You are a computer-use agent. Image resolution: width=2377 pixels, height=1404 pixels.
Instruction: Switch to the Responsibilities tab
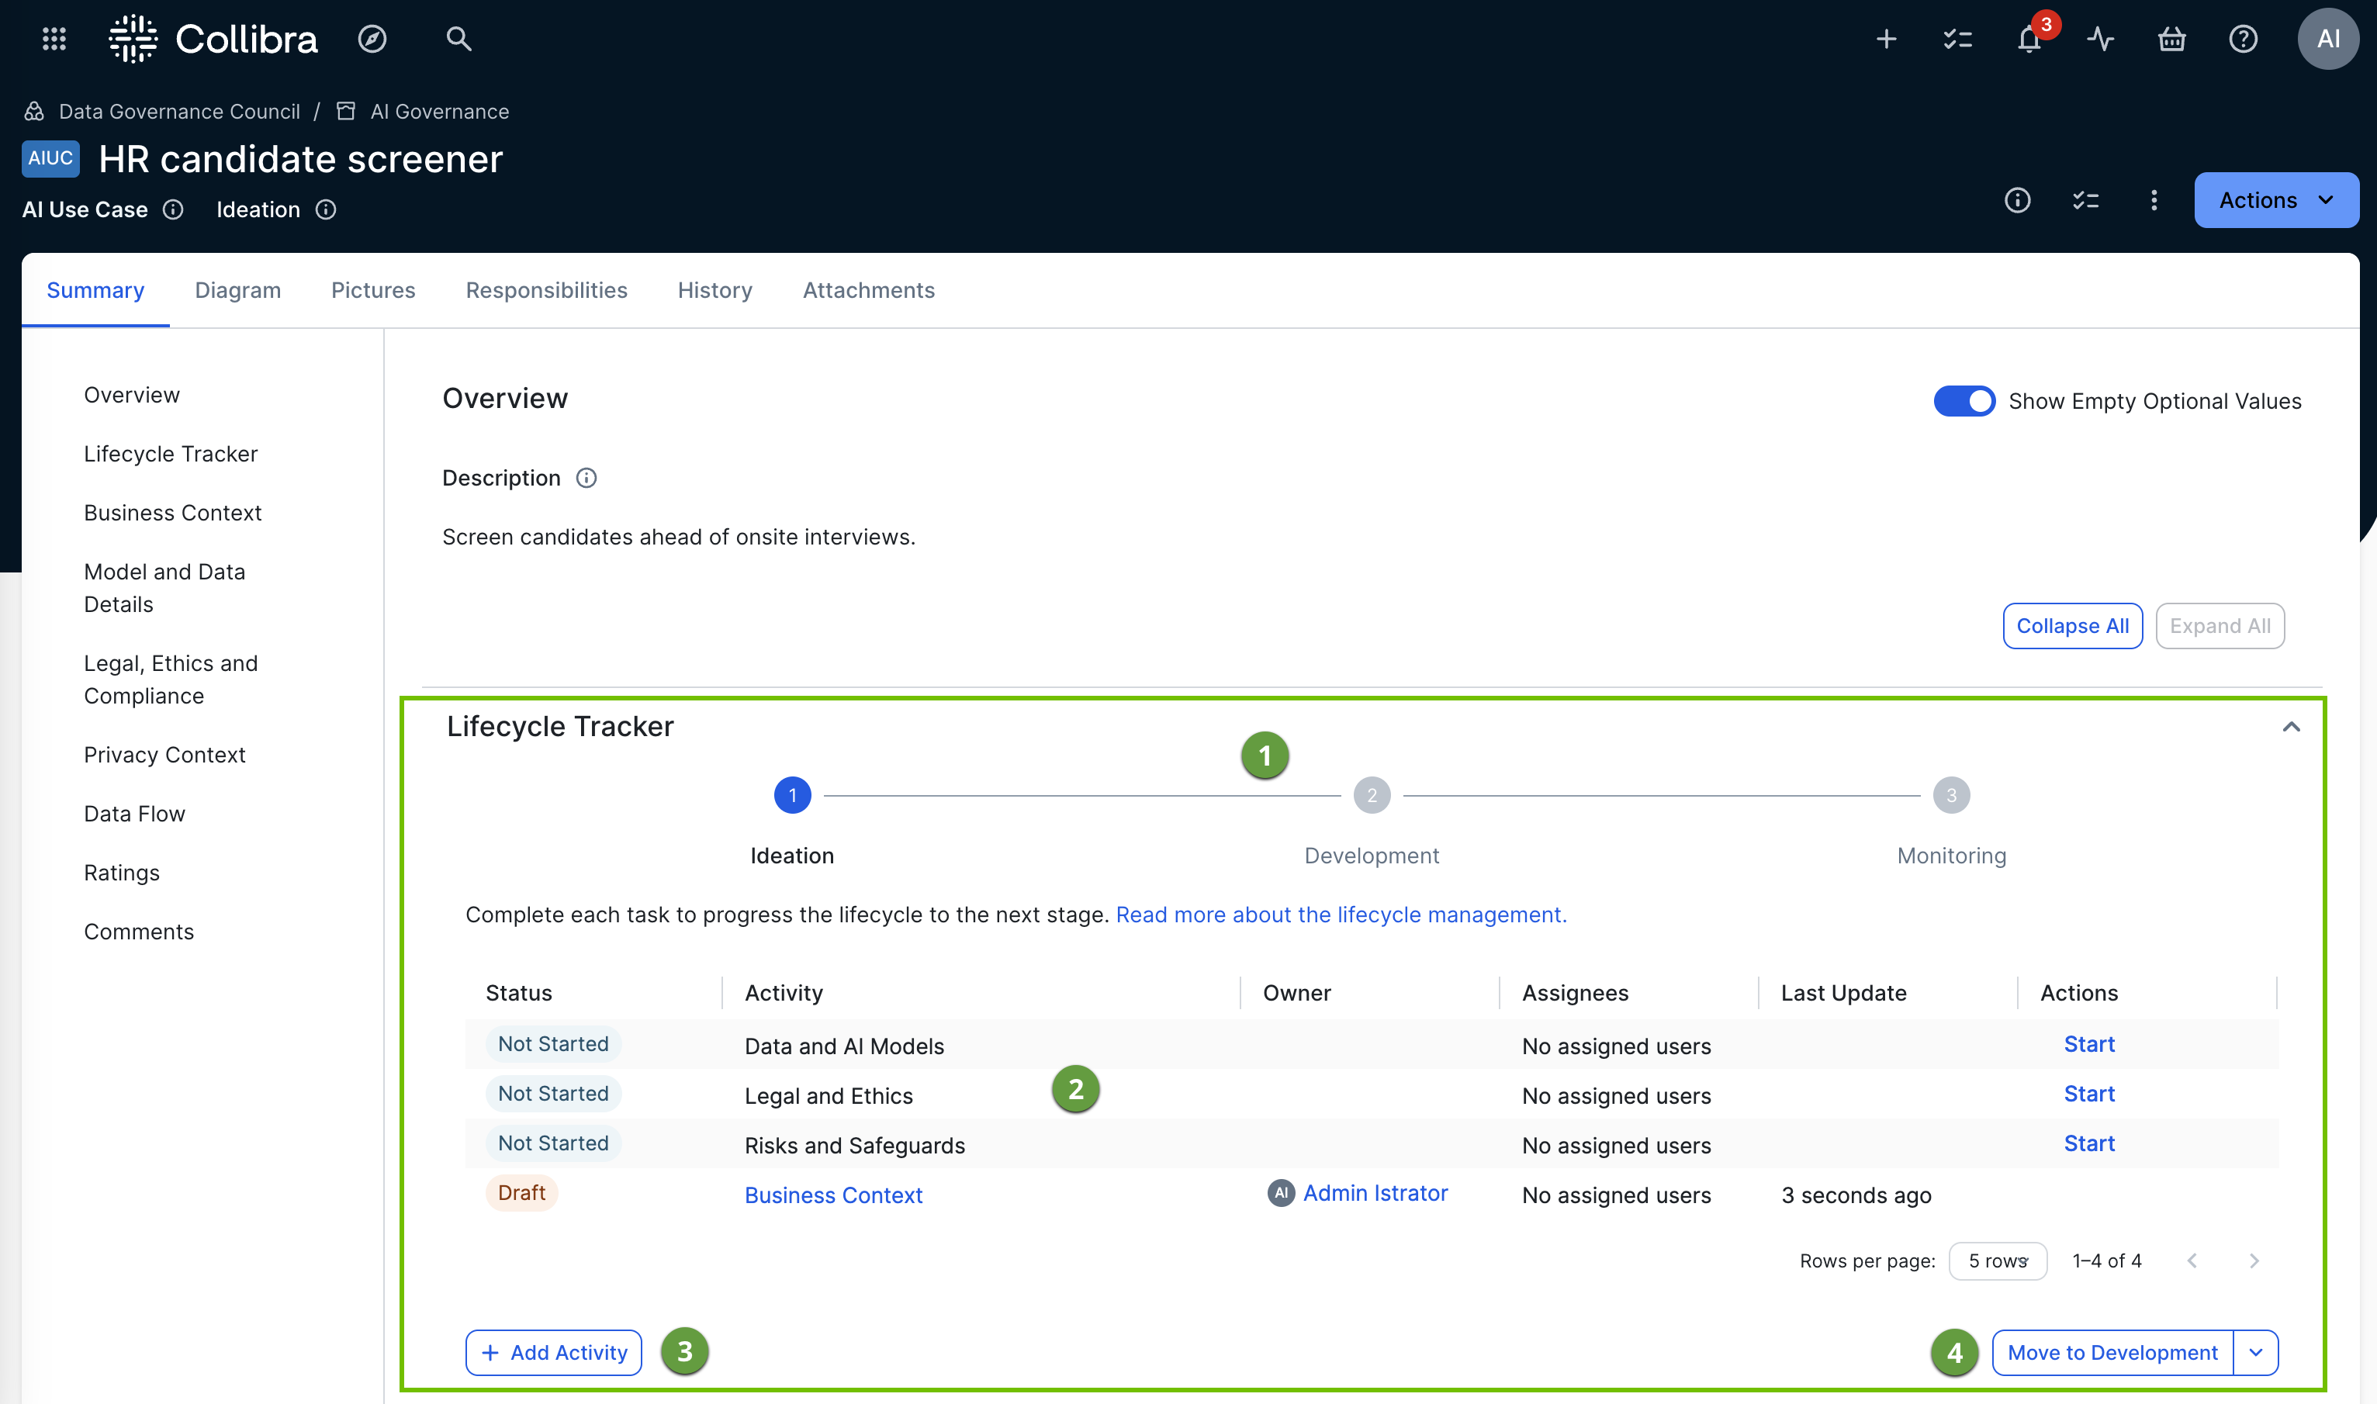[x=546, y=290]
